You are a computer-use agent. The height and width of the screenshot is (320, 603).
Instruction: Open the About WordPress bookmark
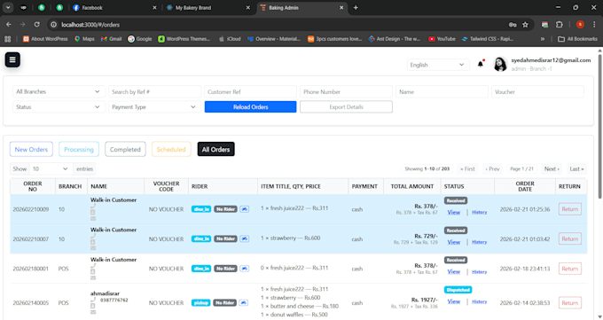click(45, 39)
